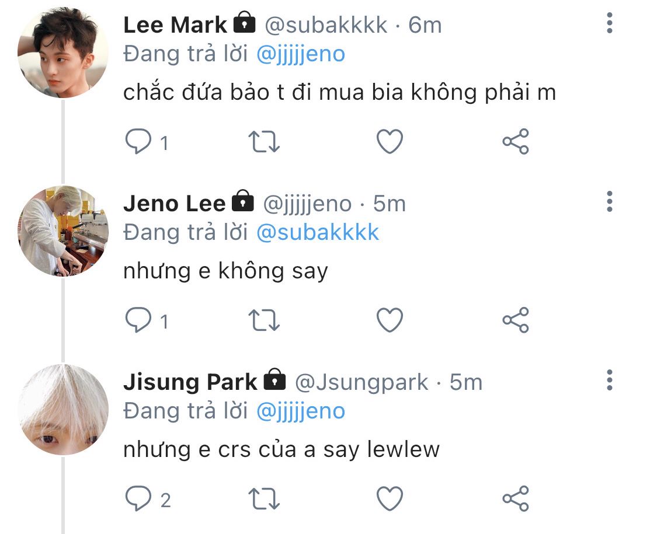Retweet Jeno Lee's tweet

pyautogui.click(x=265, y=320)
